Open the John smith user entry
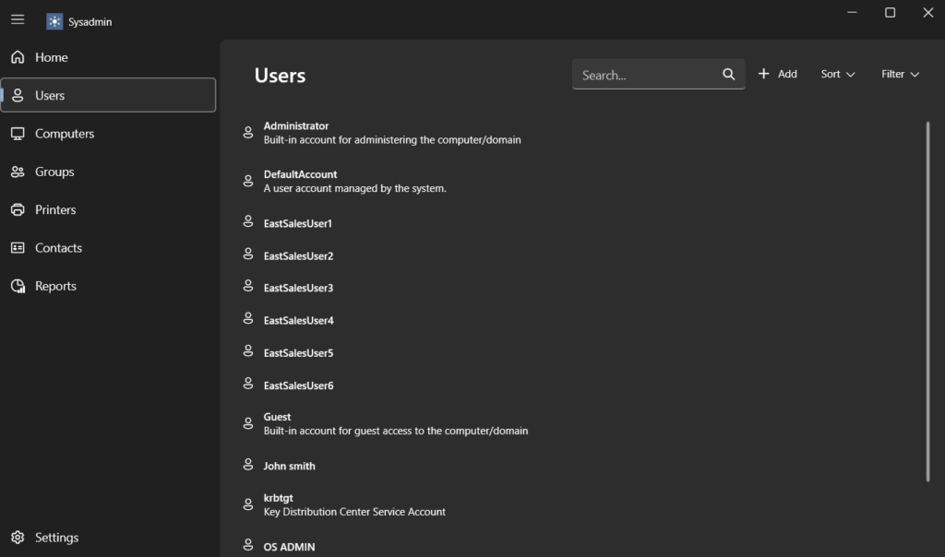Screen dimensions: 945x557 [289, 466]
